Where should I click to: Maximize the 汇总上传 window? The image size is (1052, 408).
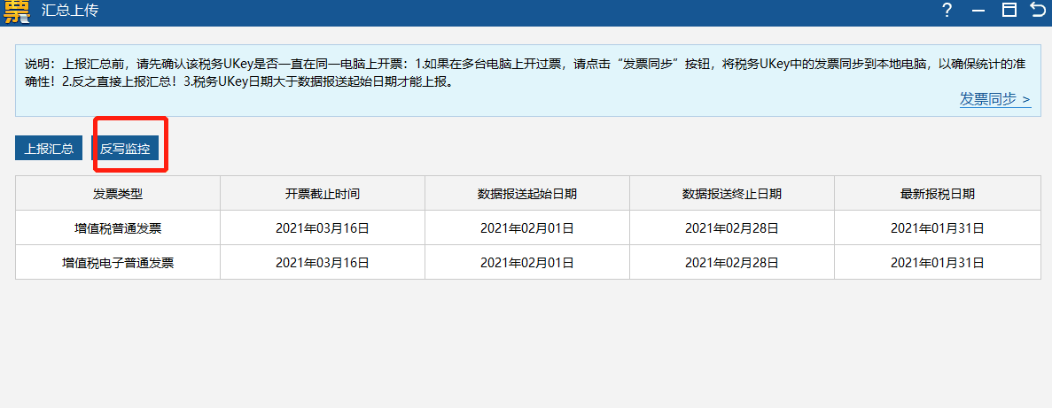(x=1009, y=11)
